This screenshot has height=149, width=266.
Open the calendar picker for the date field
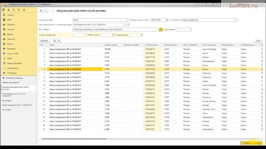pos(167,20)
